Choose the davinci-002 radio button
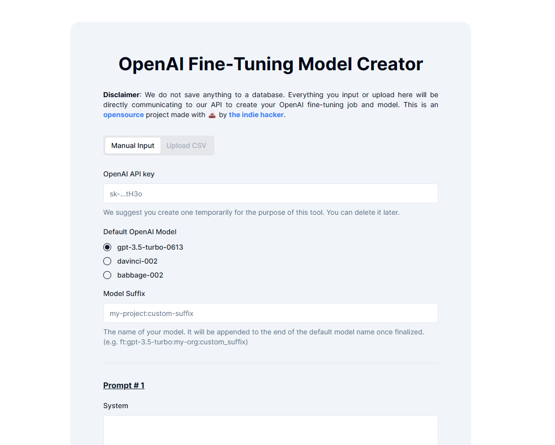This screenshot has height=445, width=555. pos(107,261)
